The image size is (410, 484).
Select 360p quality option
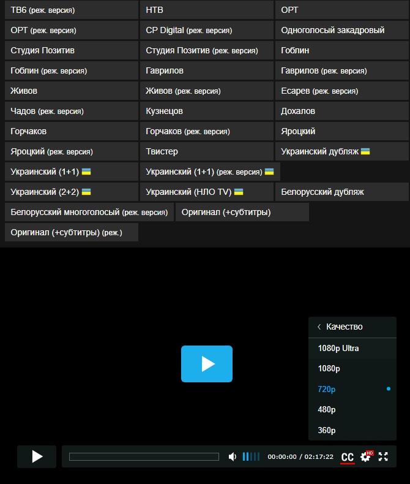tap(352, 430)
